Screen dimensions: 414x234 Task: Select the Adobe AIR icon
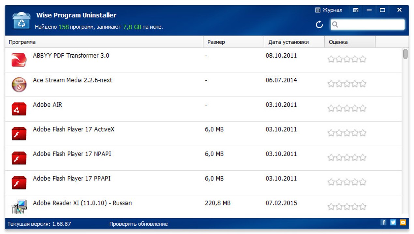(x=19, y=109)
